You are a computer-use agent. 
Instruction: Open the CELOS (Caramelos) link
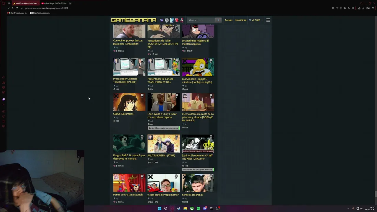tap(124, 114)
